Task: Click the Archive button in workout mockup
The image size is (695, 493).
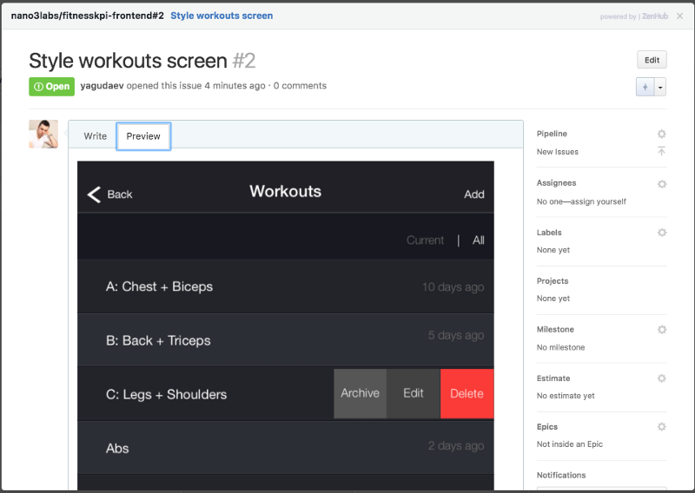Action: (360, 393)
